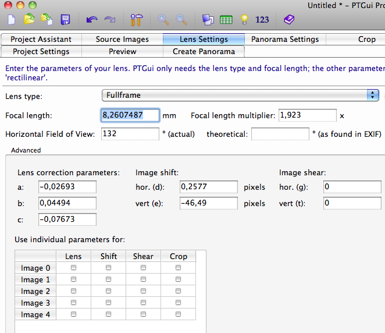This screenshot has width=385, height=333.
Task: Check Shift checkbox for Image 2
Action: pos(108,291)
